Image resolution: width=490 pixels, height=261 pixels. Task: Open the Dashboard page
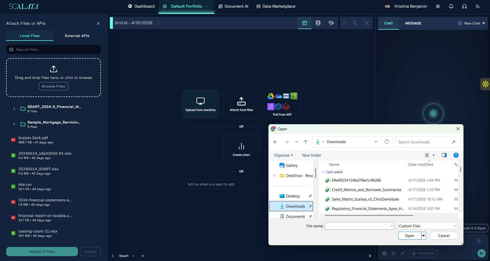pos(141,6)
